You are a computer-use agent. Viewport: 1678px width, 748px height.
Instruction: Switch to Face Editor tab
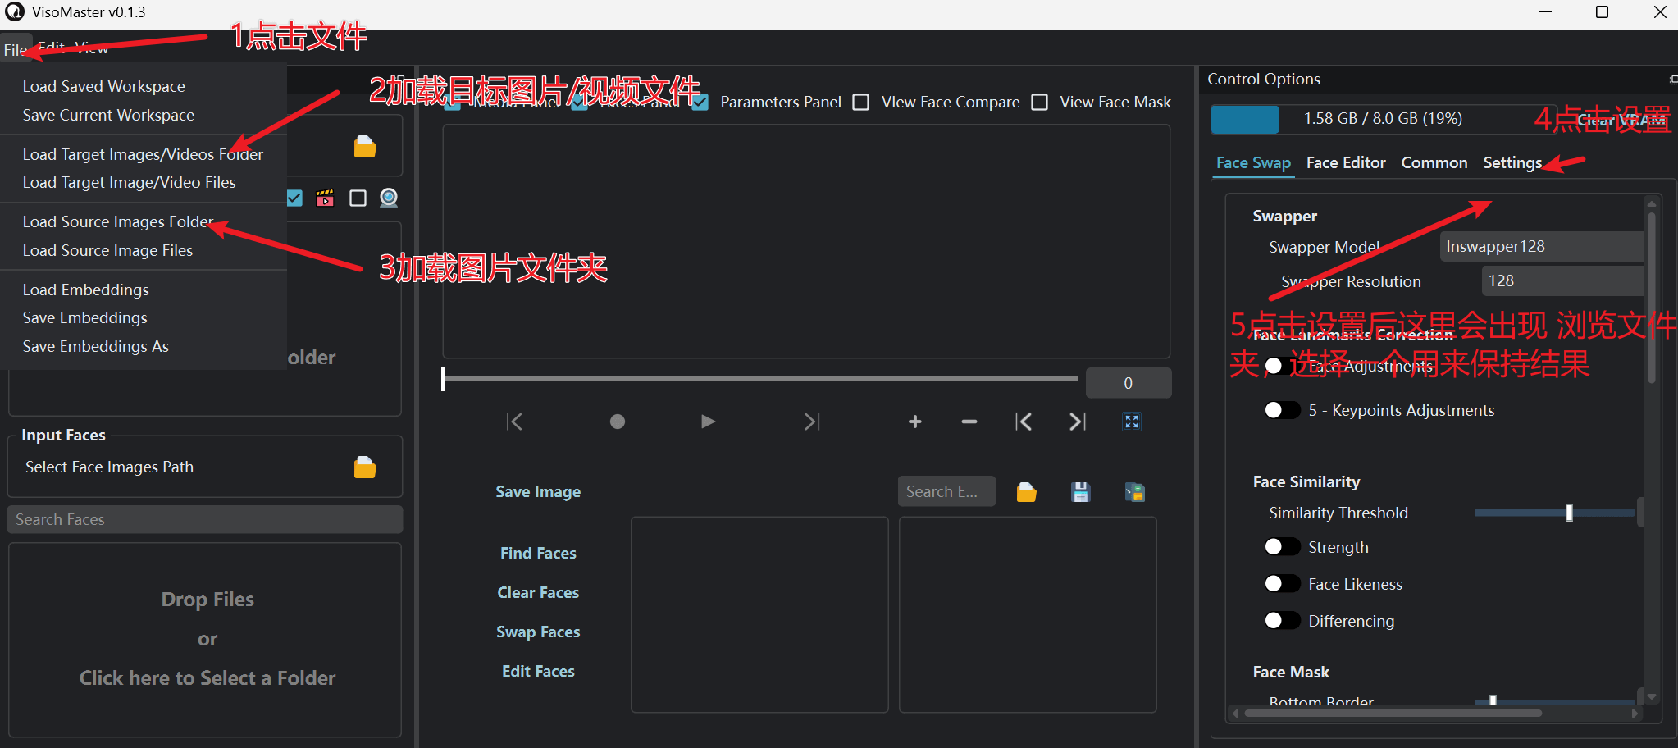click(1346, 162)
